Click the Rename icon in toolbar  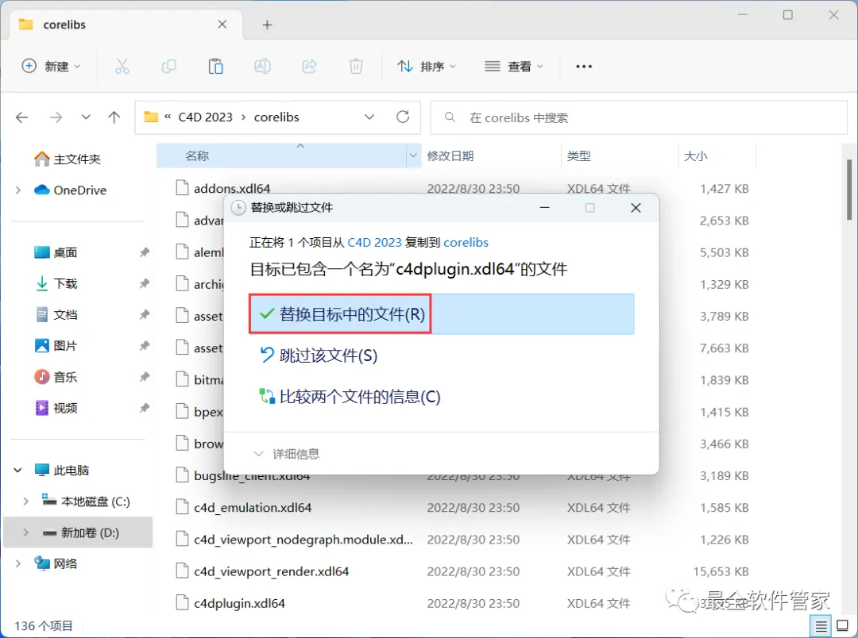pos(263,66)
